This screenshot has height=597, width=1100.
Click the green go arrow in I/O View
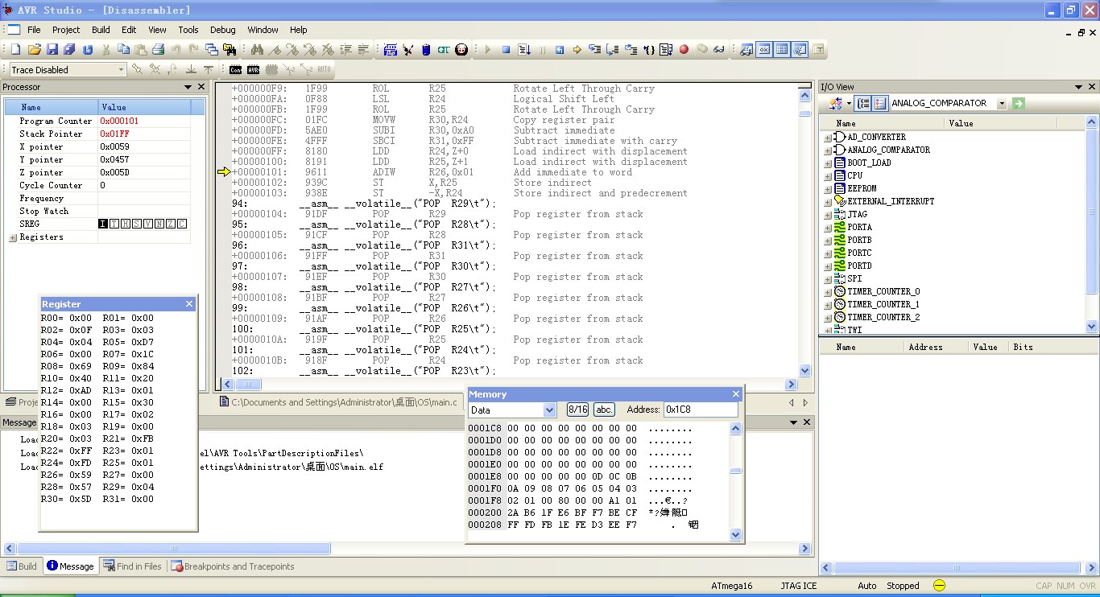tap(1019, 103)
